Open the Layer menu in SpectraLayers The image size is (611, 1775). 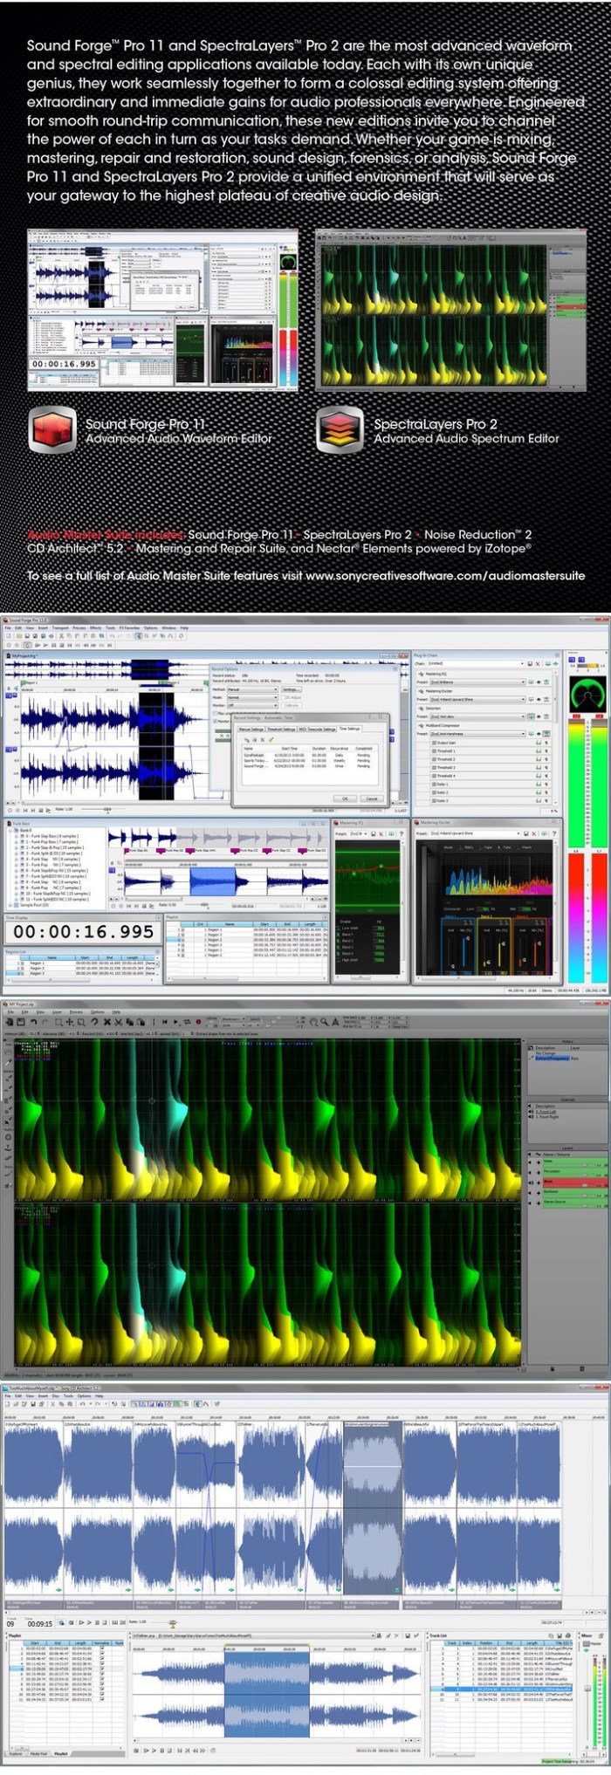[56, 1012]
